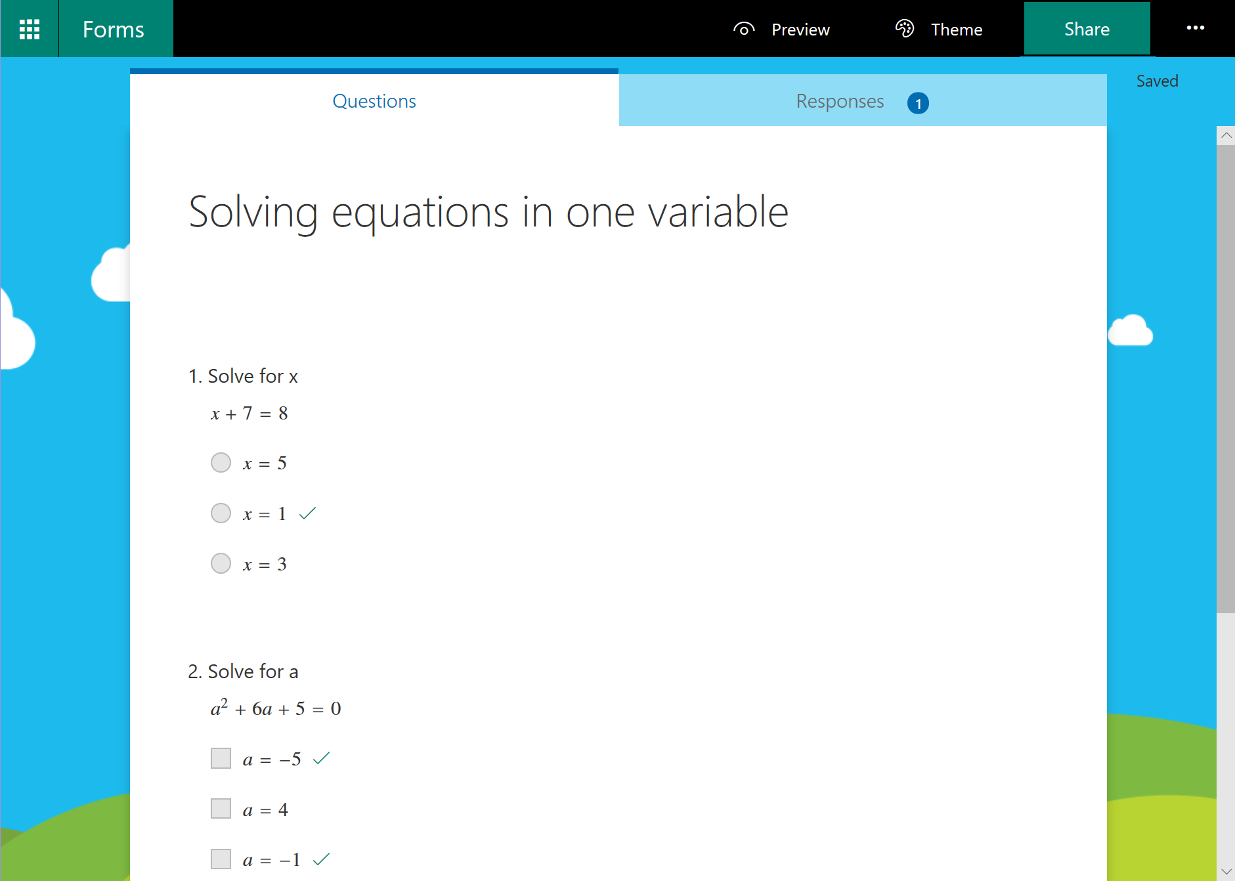The height and width of the screenshot is (881, 1235).
Task: Switch to the Questions tab
Action: point(374,101)
